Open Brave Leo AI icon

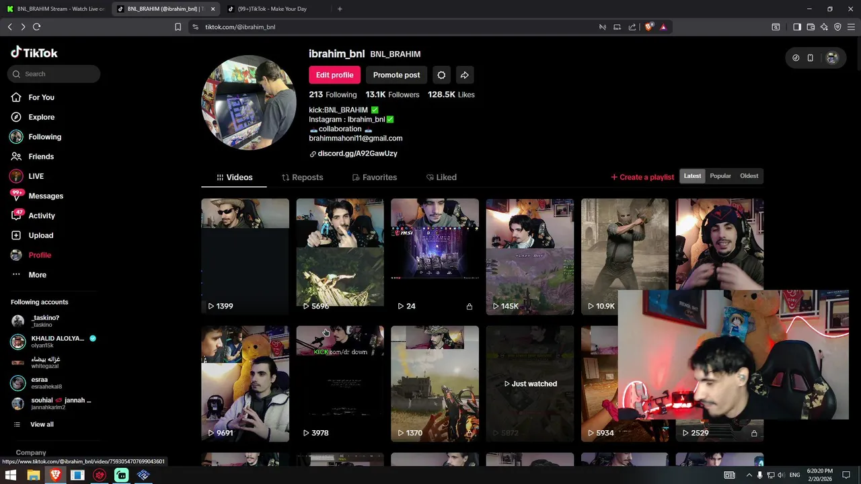coord(824,27)
